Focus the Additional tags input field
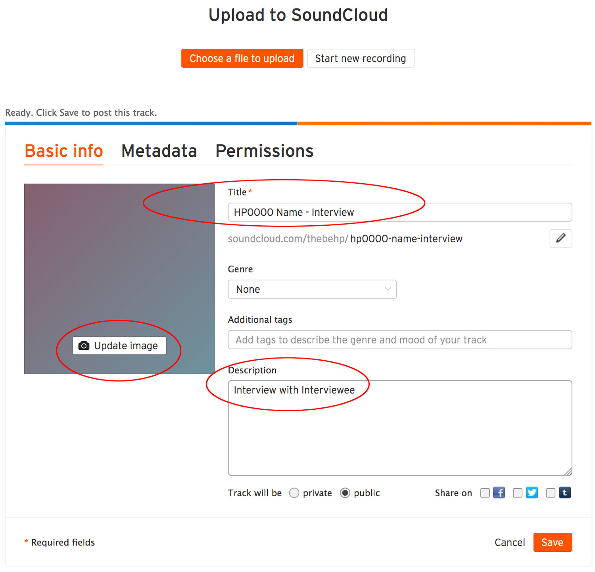The image size is (595, 572). 399,340
